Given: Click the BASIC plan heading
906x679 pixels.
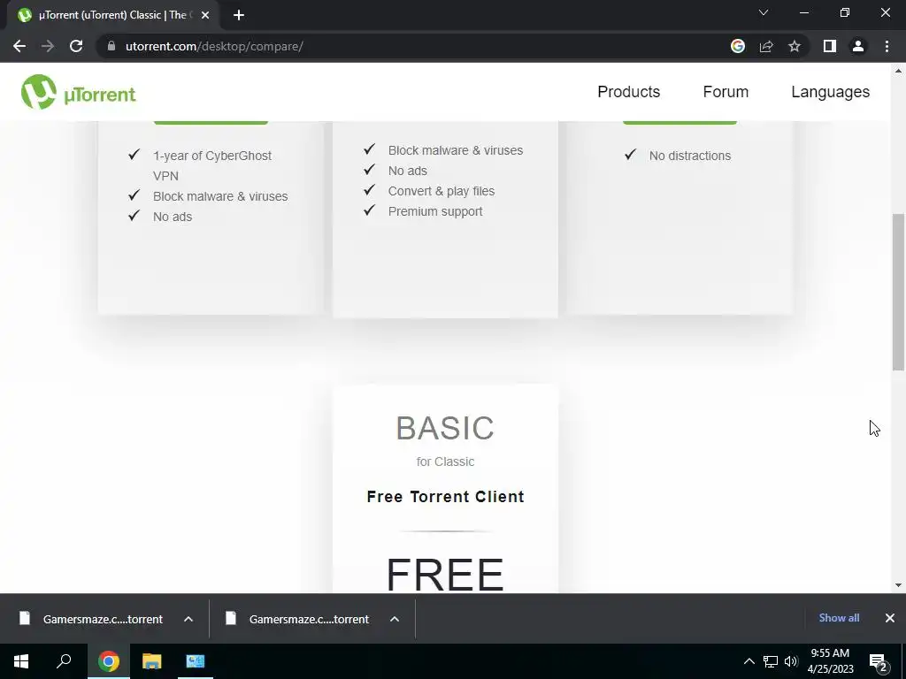Looking at the screenshot, I should (446, 428).
